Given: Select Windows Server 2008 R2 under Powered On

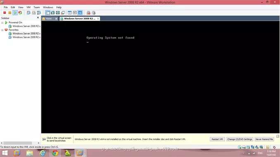Looking at the screenshot, I should coord(26,26).
